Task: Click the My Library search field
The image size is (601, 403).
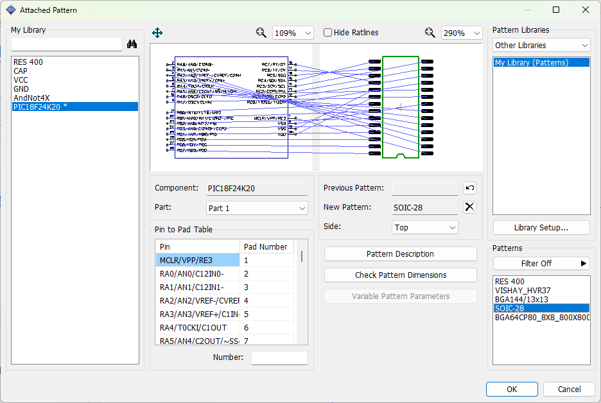Action: (67, 44)
